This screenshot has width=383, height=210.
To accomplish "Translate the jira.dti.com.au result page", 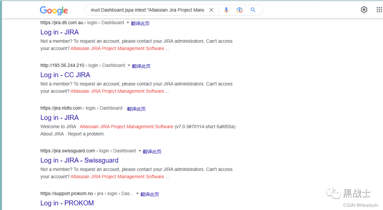I will [x=140, y=23].
